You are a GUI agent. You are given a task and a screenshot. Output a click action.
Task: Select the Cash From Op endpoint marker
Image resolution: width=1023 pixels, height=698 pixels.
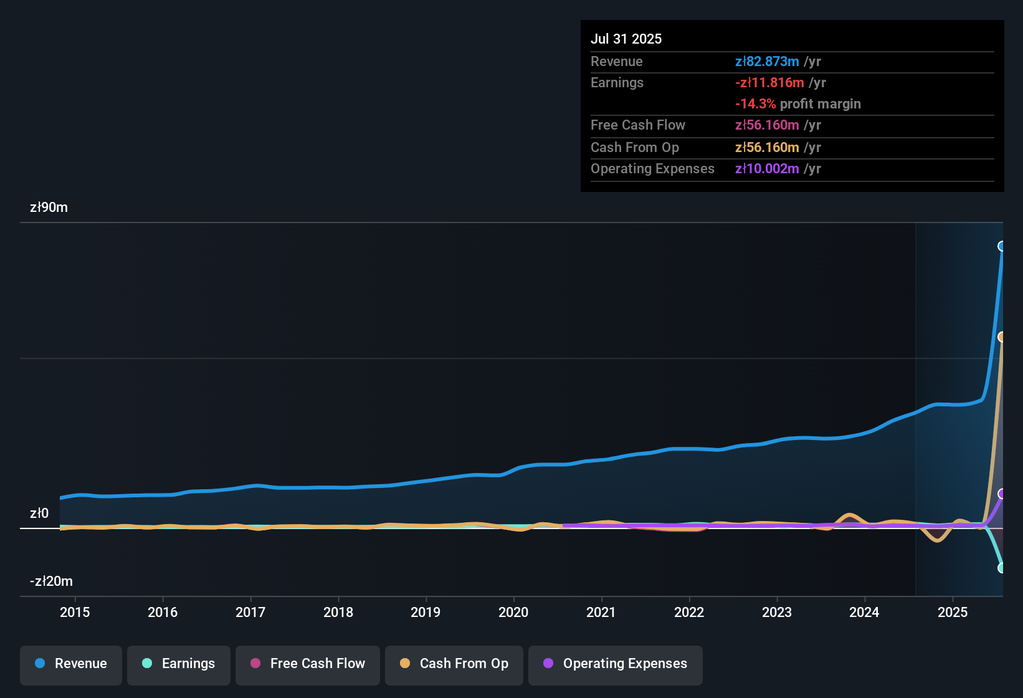pos(1002,337)
